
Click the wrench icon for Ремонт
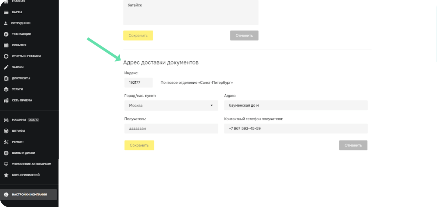[6, 142]
